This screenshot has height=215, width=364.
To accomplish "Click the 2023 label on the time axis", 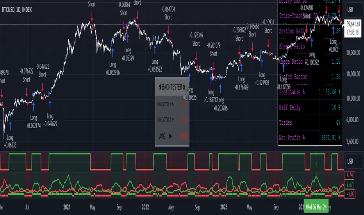I will point(224,207).
